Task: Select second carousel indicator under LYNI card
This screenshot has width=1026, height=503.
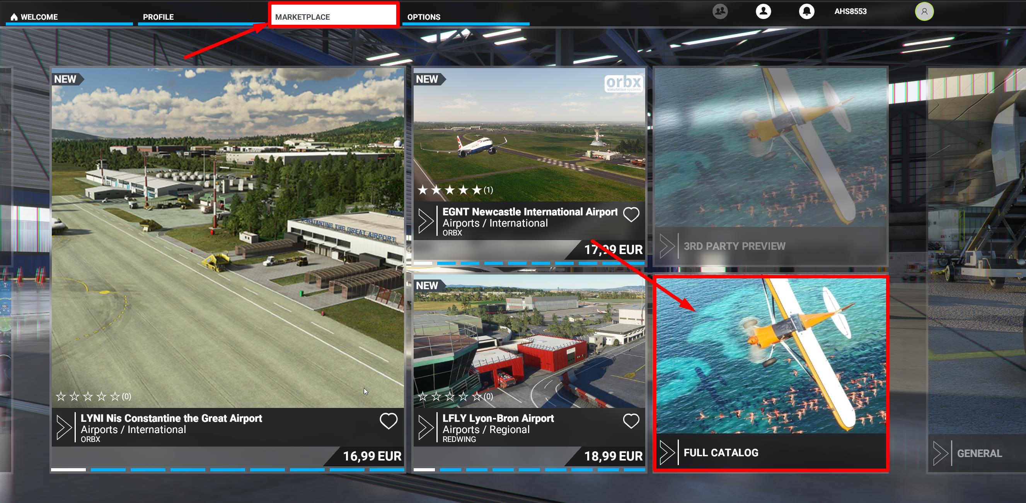Action: pos(108,470)
